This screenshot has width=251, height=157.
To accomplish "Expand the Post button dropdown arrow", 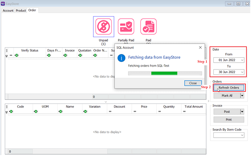I will point(242,111).
